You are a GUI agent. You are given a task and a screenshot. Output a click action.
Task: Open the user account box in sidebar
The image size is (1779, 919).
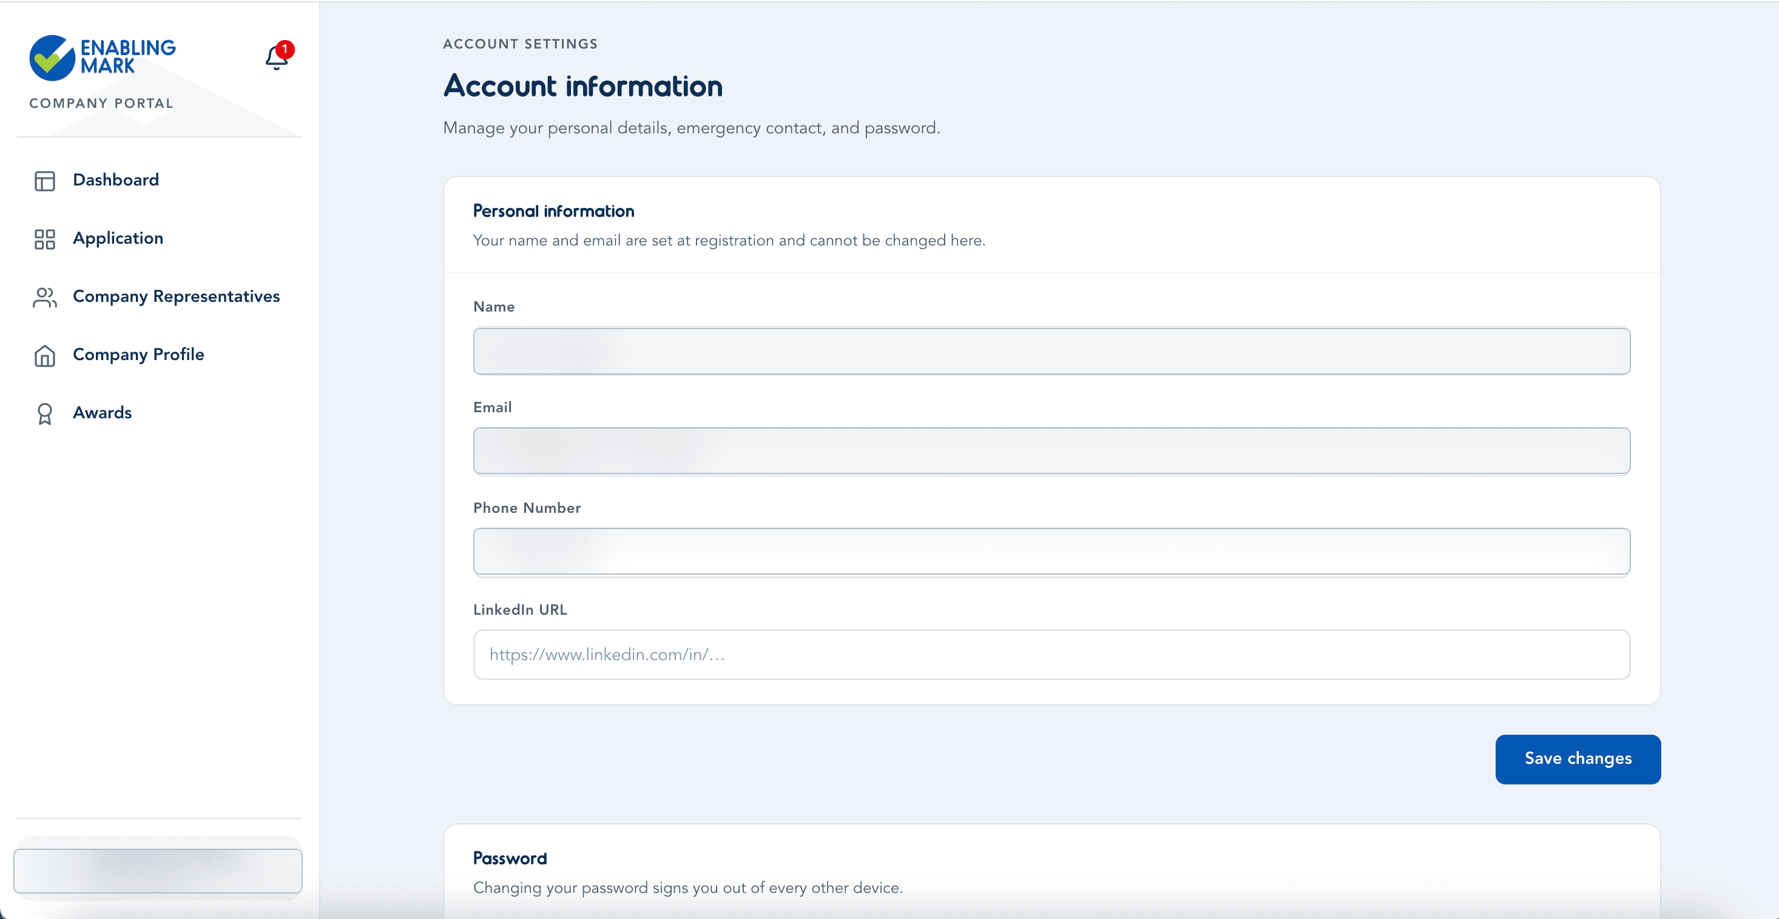[x=158, y=870]
